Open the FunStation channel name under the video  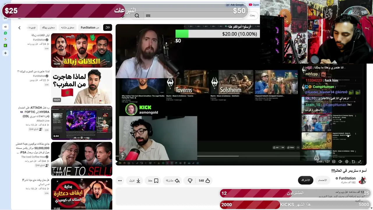(x=347, y=178)
